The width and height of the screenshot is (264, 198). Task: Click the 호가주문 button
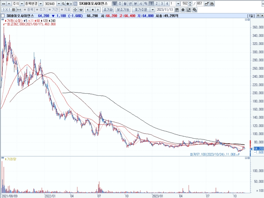pyautogui.click(x=141, y=10)
